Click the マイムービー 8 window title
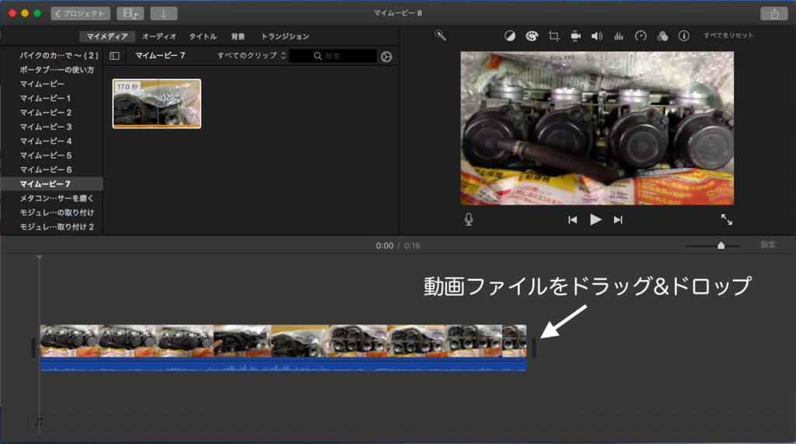The image size is (796, 444). (x=398, y=12)
